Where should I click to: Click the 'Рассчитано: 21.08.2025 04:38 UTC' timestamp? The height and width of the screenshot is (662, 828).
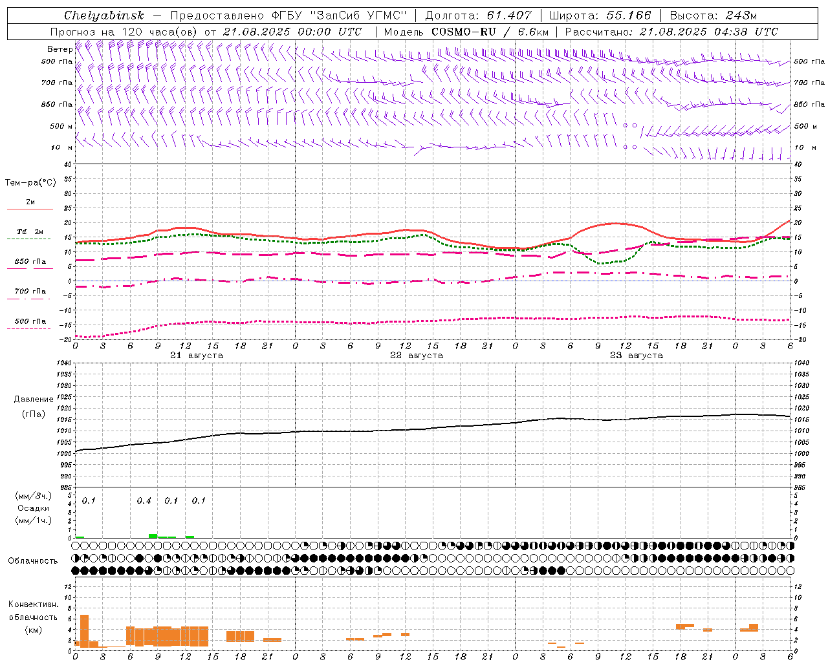click(x=671, y=32)
